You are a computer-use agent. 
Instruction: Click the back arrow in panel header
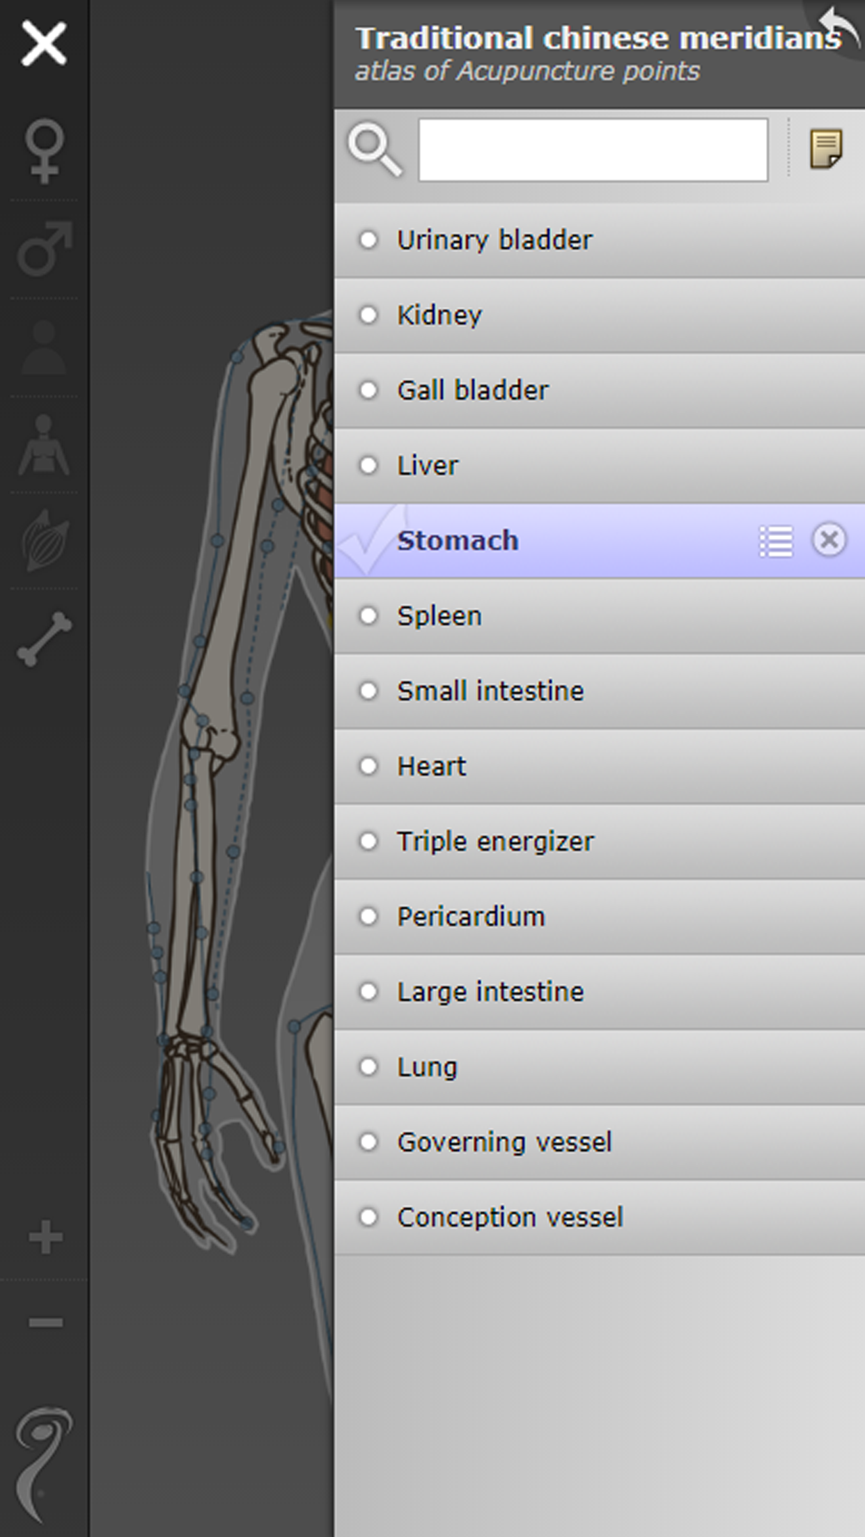click(839, 28)
